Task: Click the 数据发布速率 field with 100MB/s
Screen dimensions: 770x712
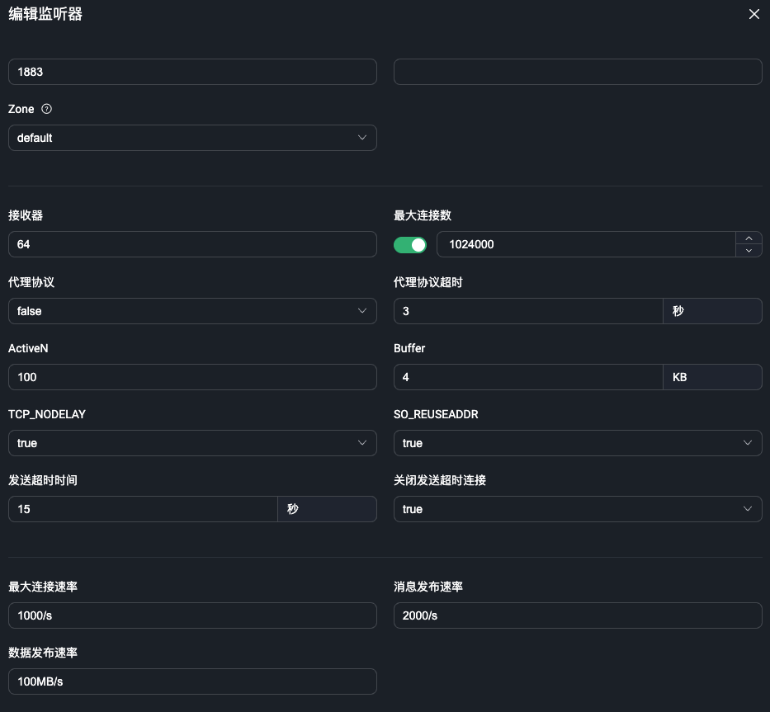Action: click(x=192, y=681)
